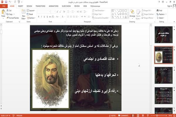Toggle center text alignment
176x117 pixels.
[x=71, y=17]
